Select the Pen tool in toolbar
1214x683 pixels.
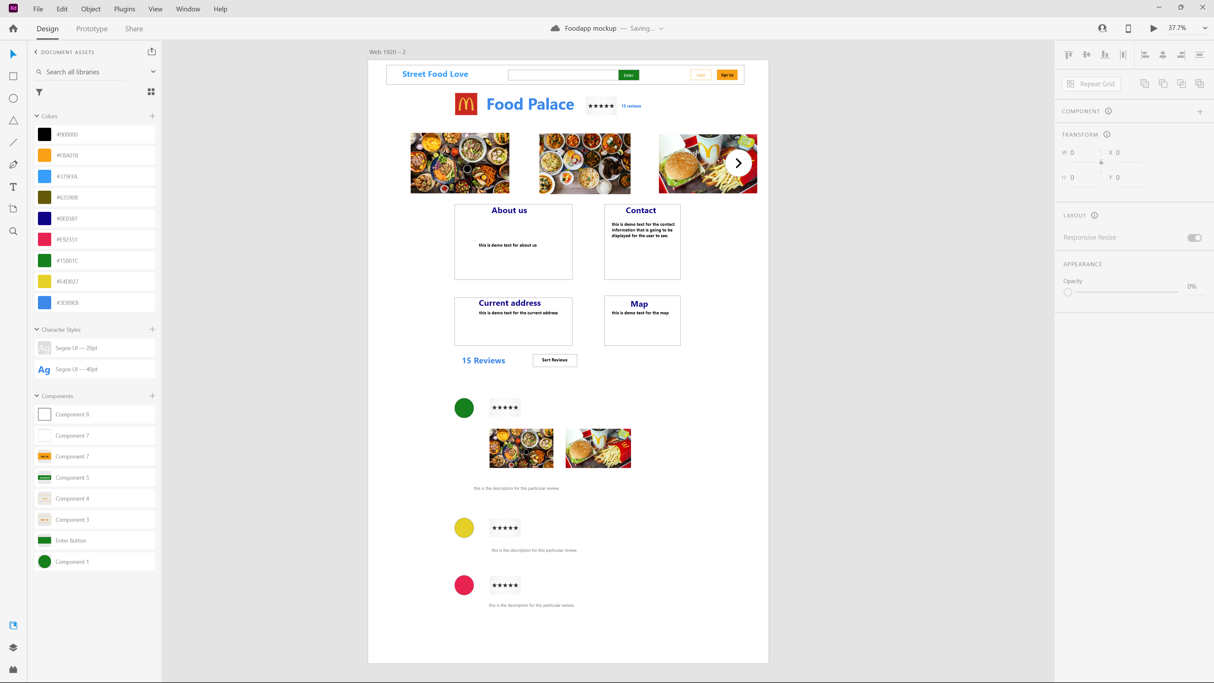pos(13,164)
